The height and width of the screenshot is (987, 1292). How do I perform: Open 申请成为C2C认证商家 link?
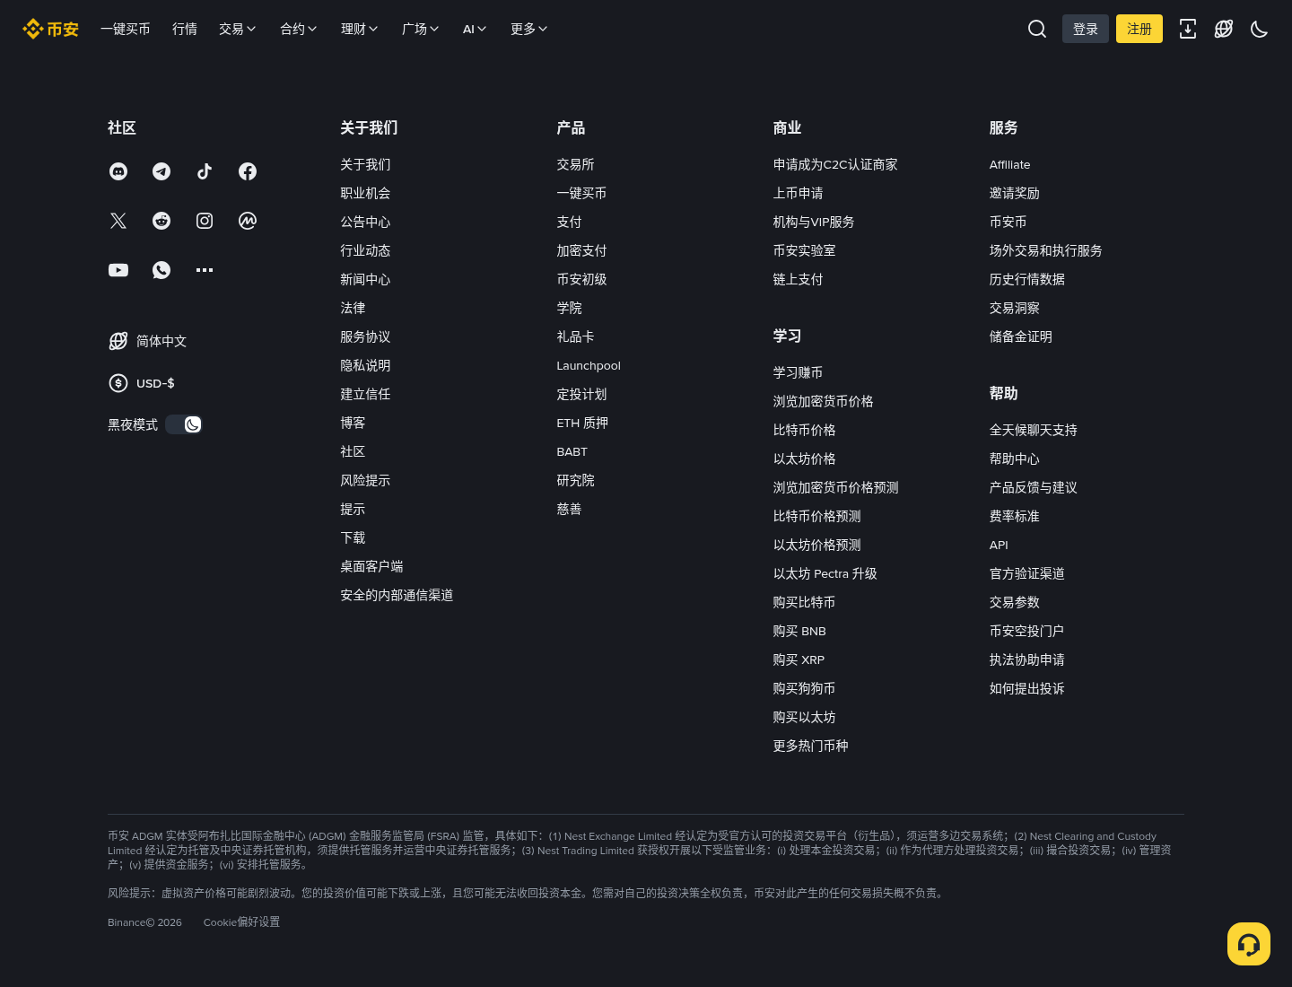(835, 164)
